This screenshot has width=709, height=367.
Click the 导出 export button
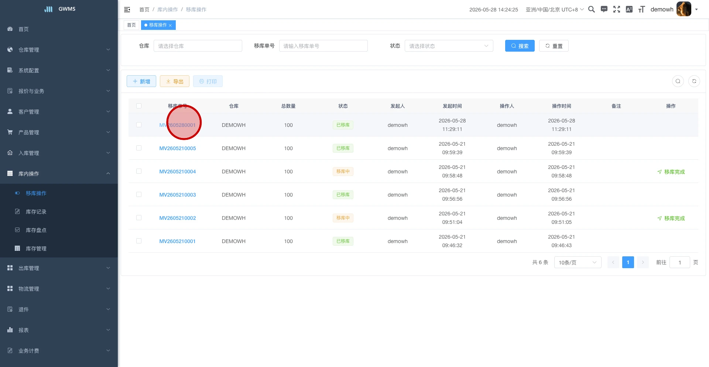[x=175, y=81]
